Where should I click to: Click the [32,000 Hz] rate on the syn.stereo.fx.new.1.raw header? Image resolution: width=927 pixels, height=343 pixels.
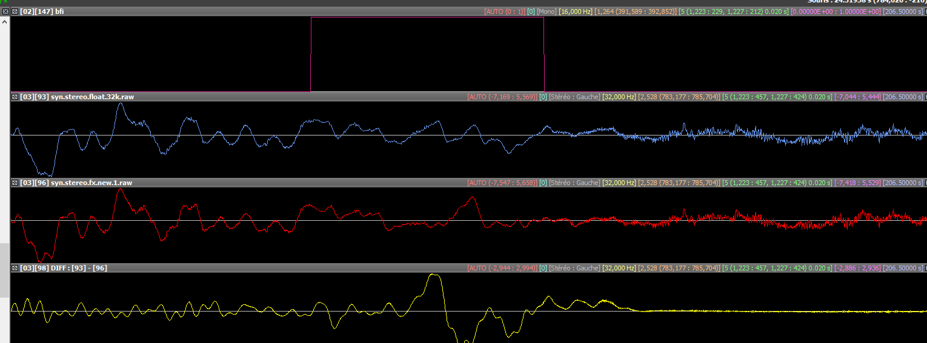(x=619, y=183)
